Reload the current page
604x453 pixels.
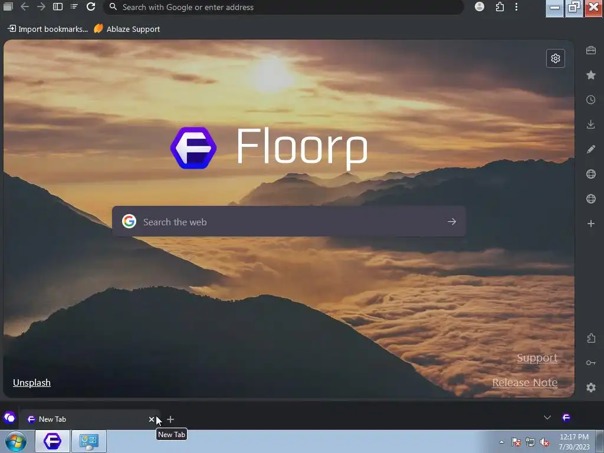click(91, 7)
